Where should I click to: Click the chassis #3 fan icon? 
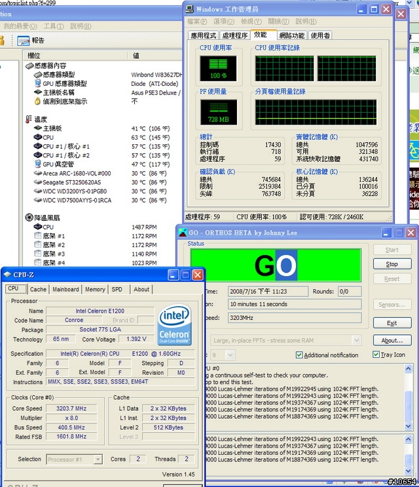[37, 254]
